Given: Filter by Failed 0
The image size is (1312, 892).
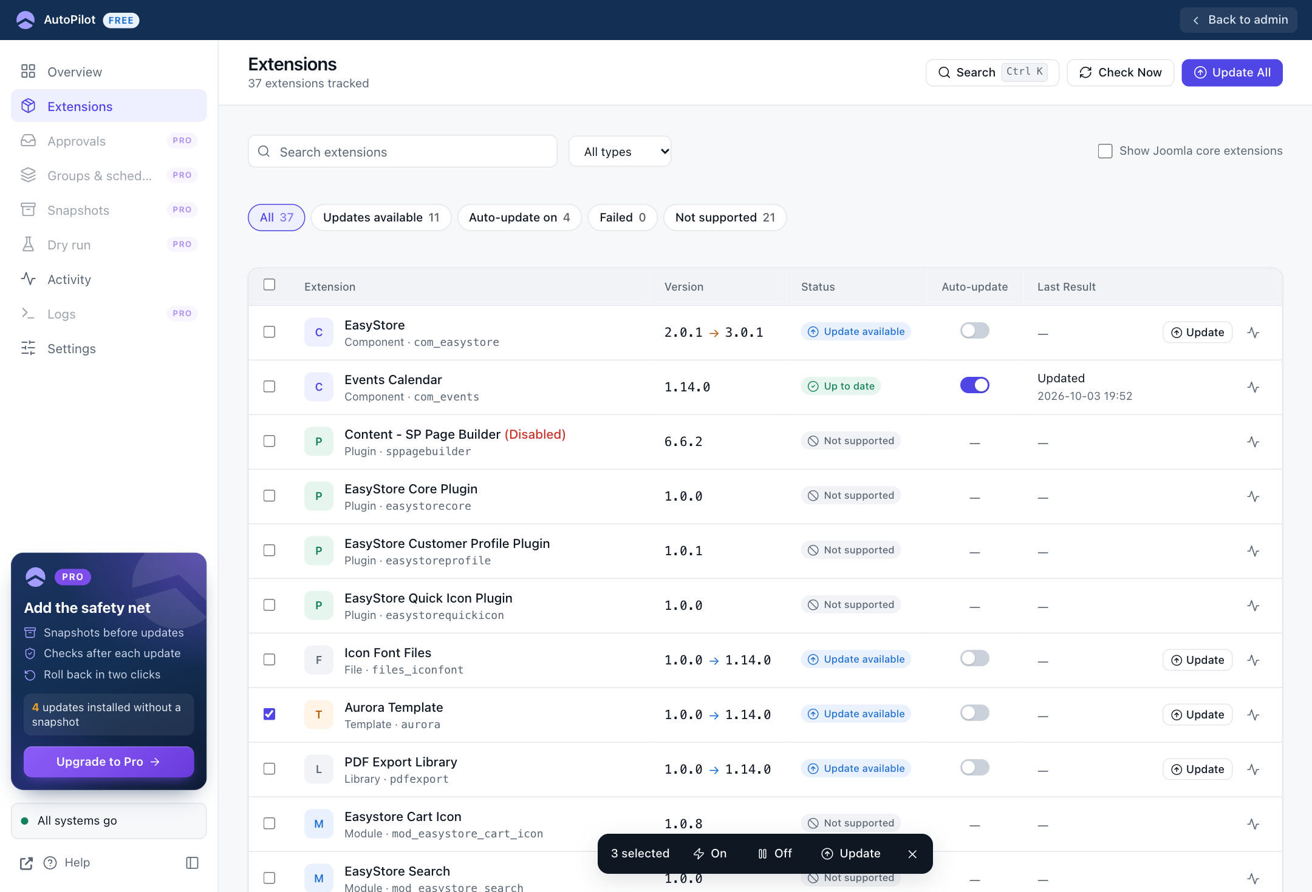Looking at the screenshot, I should coord(623,217).
